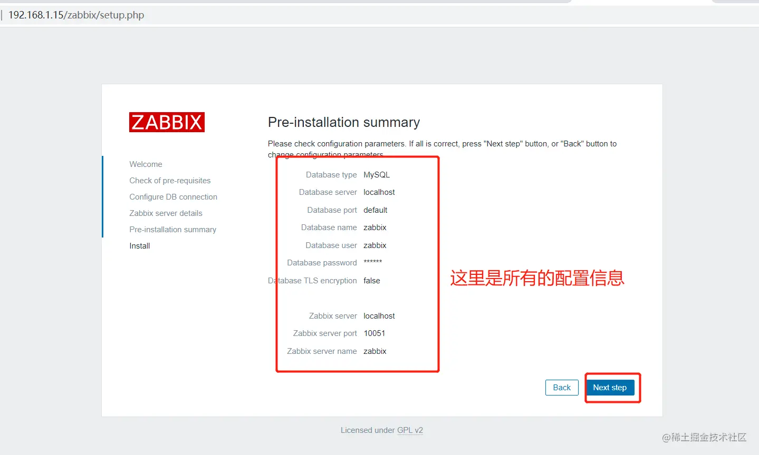The image size is (759, 455).
Task: Select Check of pre-requisites step
Action: [170, 181]
